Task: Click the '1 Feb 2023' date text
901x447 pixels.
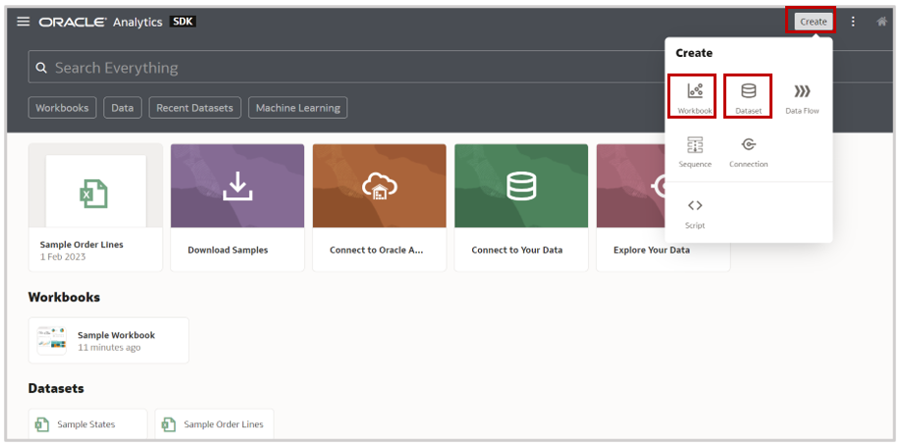Action: pos(63,257)
